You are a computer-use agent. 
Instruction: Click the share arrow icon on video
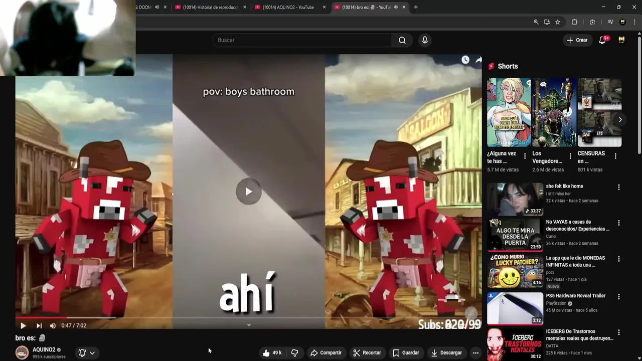pos(478,60)
